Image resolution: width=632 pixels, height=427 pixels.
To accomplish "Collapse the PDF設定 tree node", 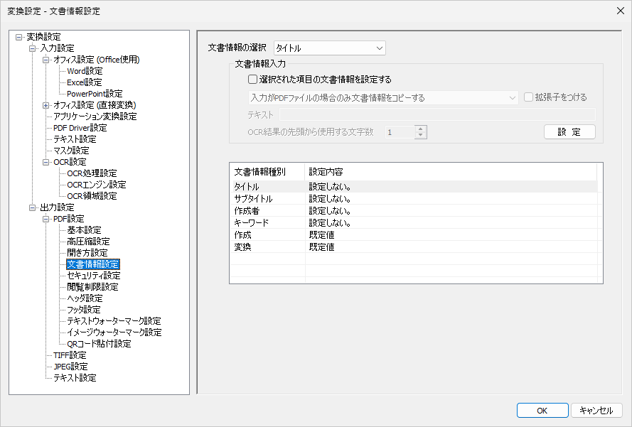I will tap(45, 219).
